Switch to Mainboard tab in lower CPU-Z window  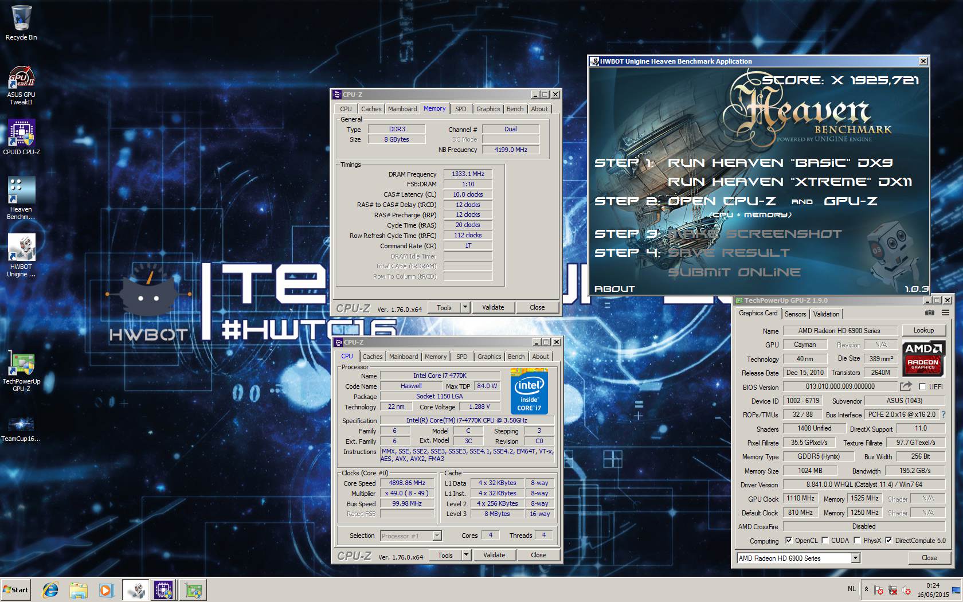[x=404, y=357]
